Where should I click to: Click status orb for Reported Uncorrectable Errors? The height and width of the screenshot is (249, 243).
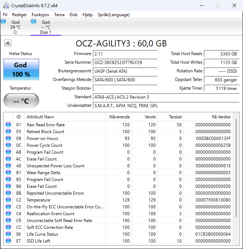[8, 193]
